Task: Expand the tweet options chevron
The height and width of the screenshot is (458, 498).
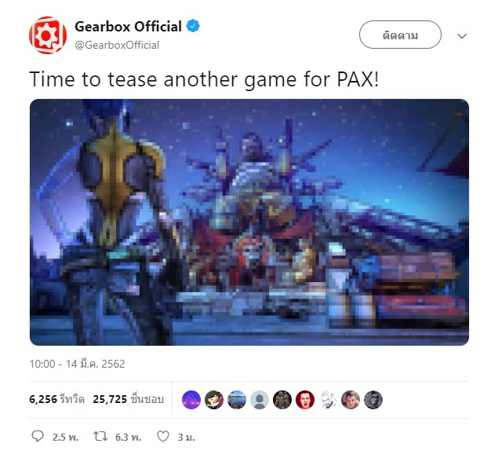Action: [462, 35]
